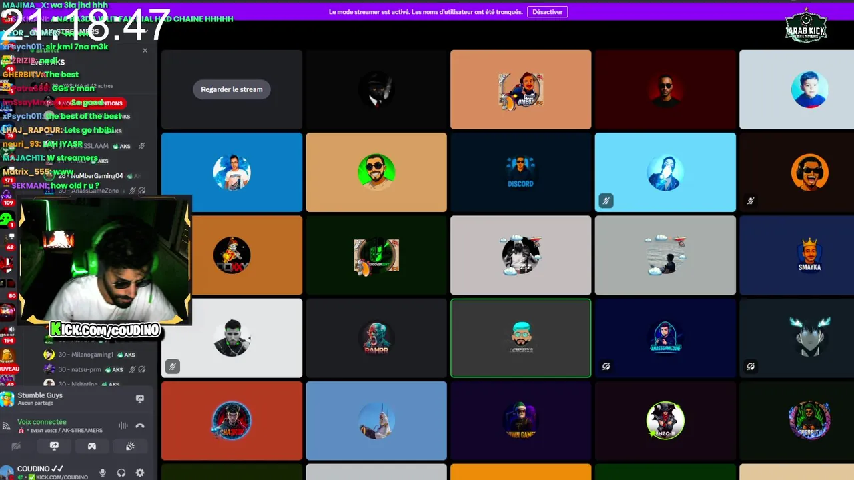The image size is (854, 480).
Task: Select the orange laughing-face avatar tile
Action: pyautogui.click(x=797, y=172)
